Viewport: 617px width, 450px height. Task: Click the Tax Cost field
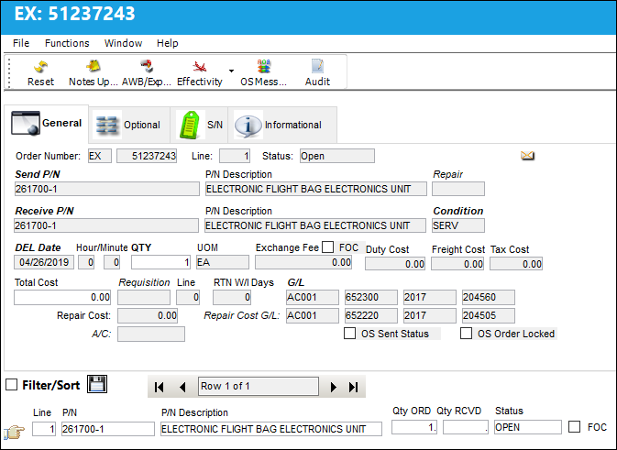pos(516,264)
